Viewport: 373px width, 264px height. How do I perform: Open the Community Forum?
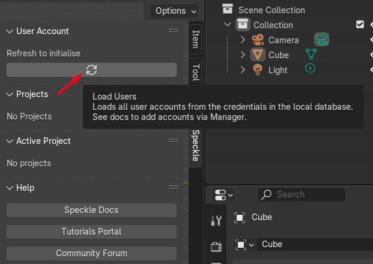[91, 254]
